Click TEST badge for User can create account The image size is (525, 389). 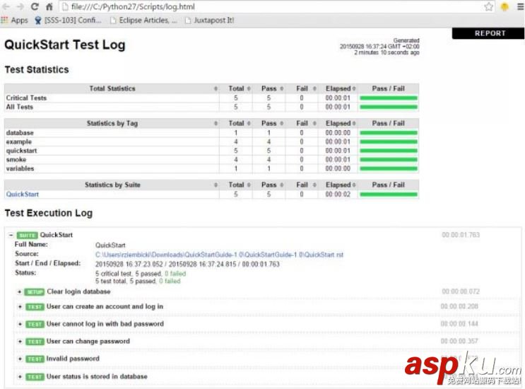click(35, 306)
